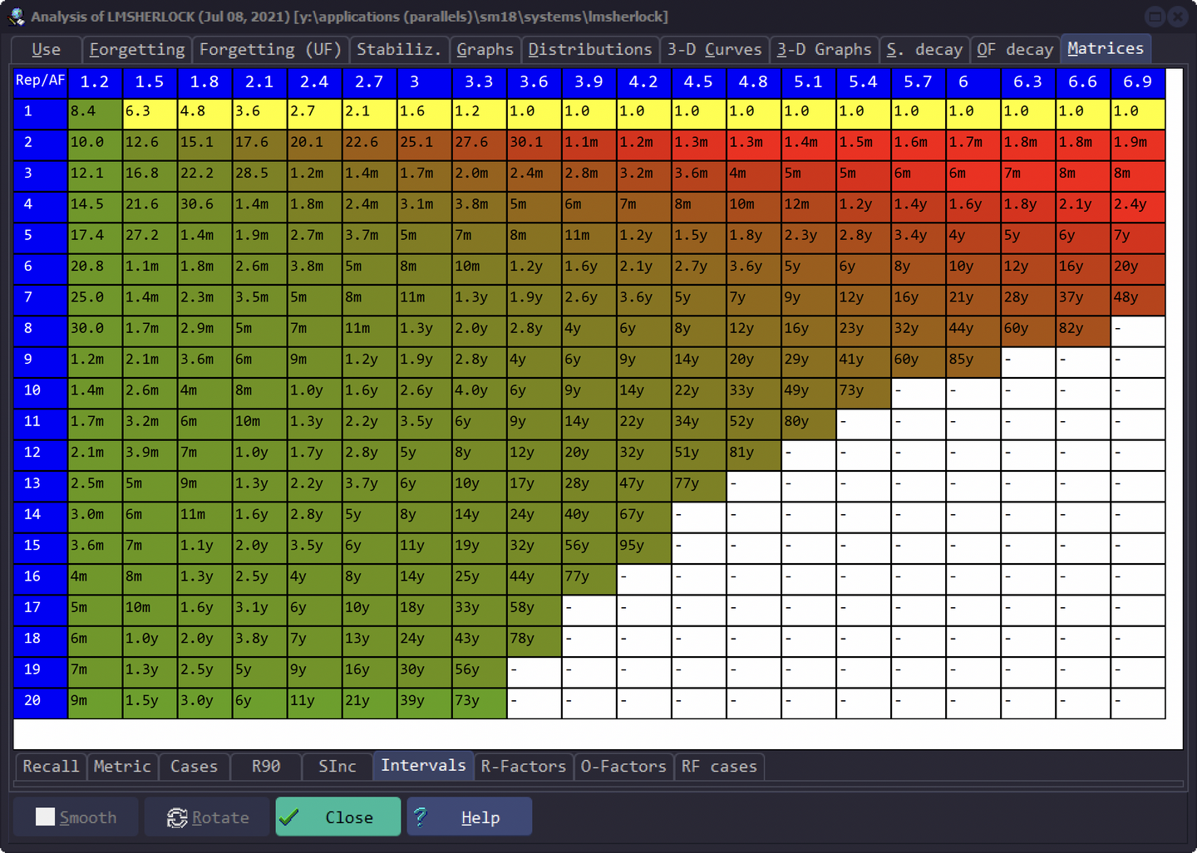Viewport: 1197px width, 853px height.
Task: Click the 3.9 A-Factor column header
Action: click(589, 82)
